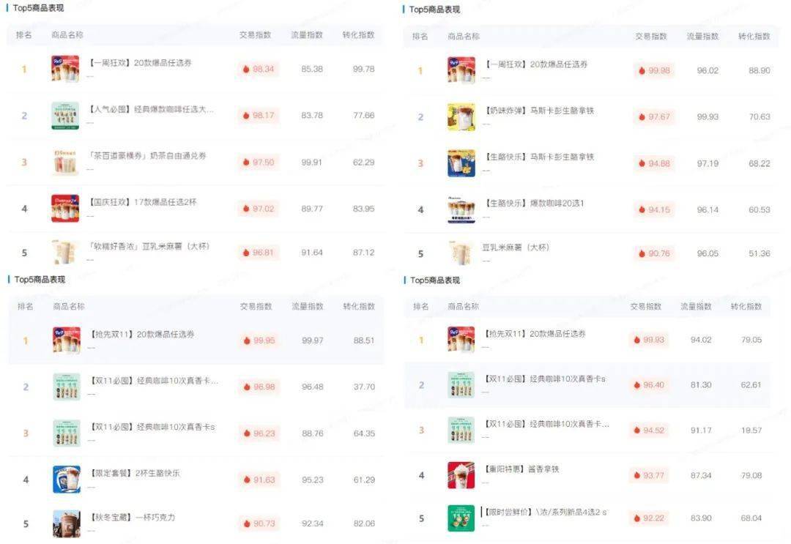Click the flame icon next to 98.34
Screen dimensions: 791x544
(246, 69)
